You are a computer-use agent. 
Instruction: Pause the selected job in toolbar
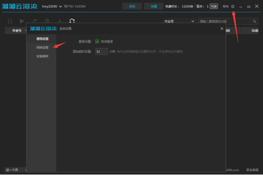[x=9, y=21]
